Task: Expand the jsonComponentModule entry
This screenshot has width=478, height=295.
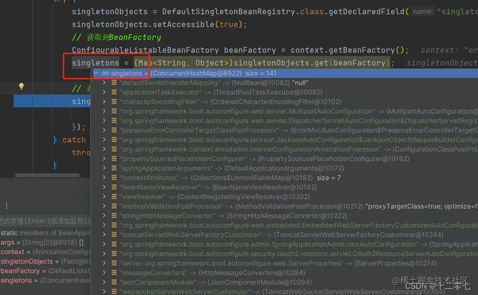Action: [104, 282]
